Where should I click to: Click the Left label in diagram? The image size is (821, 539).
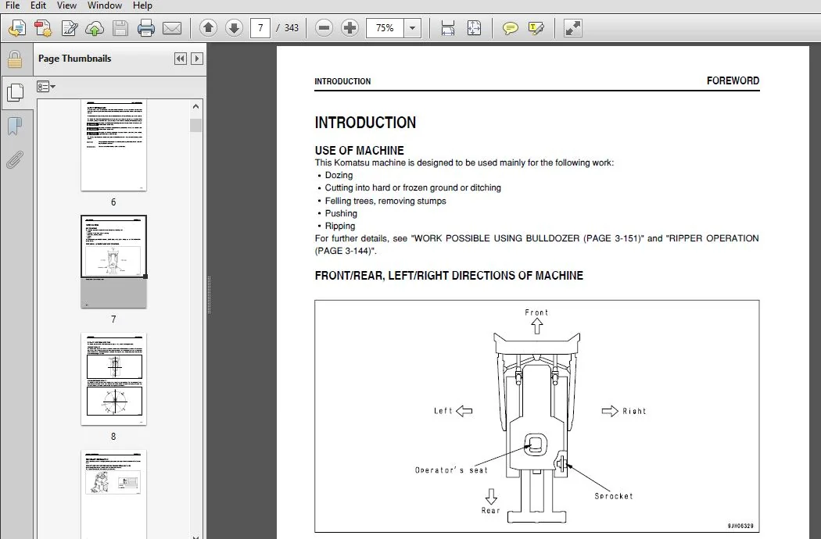pos(443,411)
